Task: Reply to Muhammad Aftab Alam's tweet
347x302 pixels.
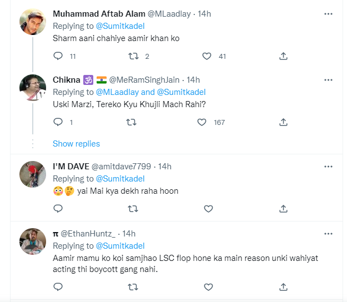Action: point(58,56)
